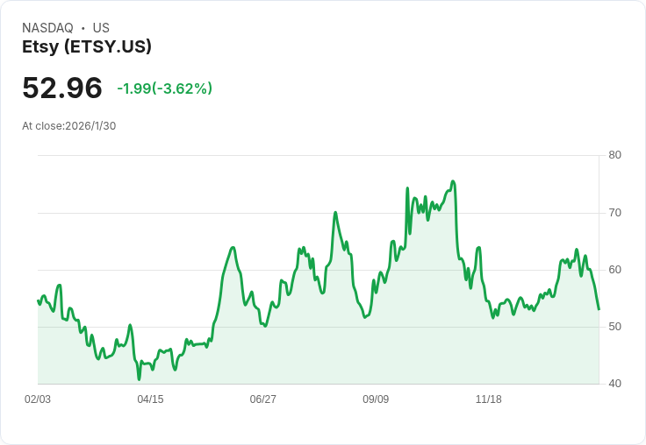646x445 pixels.
Task: Click the highest peak of the price line
Action: click(453, 181)
